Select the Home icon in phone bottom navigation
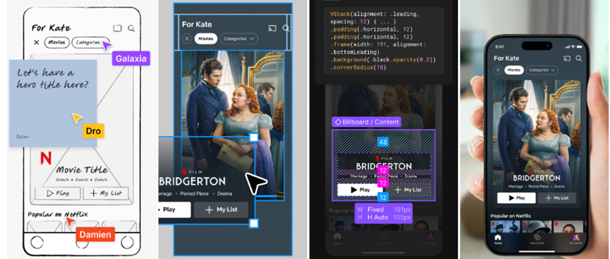 (498, 239)
